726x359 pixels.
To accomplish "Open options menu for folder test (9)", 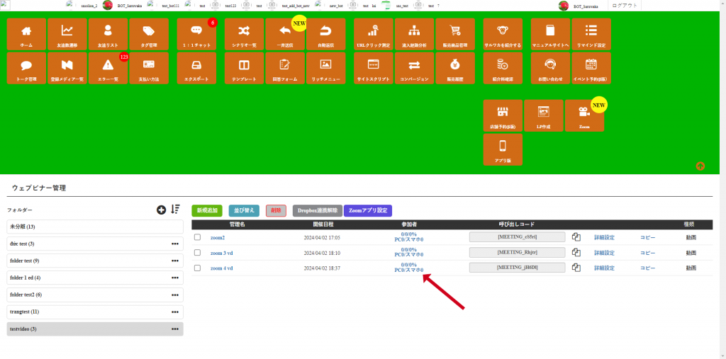I will [175, 261].
